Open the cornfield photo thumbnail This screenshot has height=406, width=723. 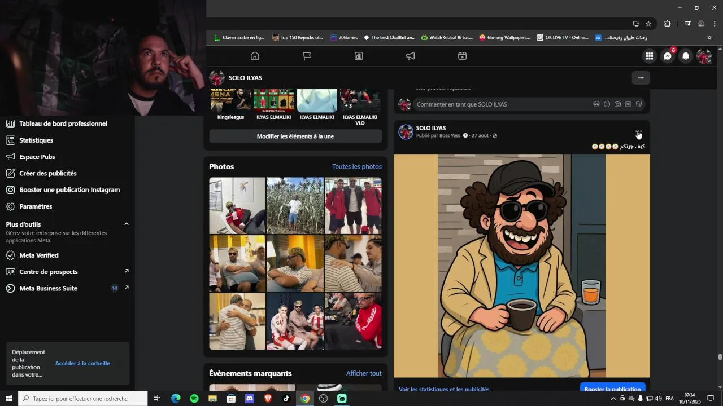(x=295, y=206)
